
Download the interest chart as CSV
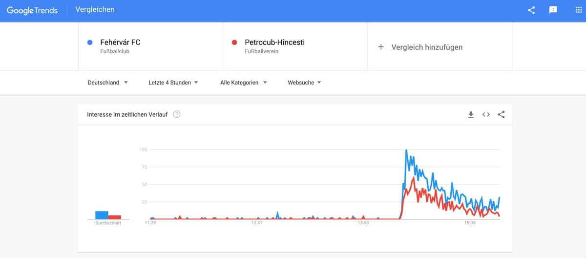[x=471, y=115]
